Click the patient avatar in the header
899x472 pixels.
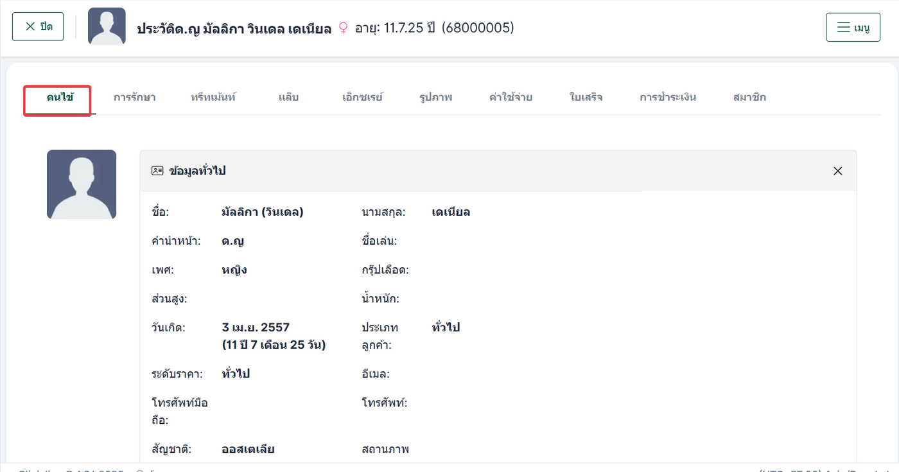(107, 26)
